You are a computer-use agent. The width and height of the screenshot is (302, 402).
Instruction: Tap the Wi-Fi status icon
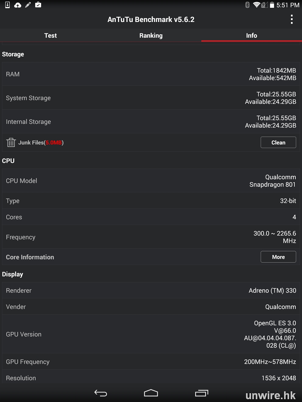coord(257,5)
